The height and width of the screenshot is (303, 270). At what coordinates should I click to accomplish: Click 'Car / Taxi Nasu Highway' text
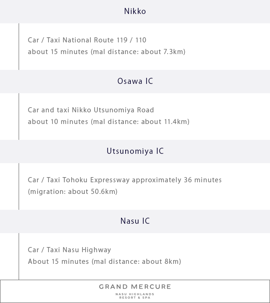point(69,250)
